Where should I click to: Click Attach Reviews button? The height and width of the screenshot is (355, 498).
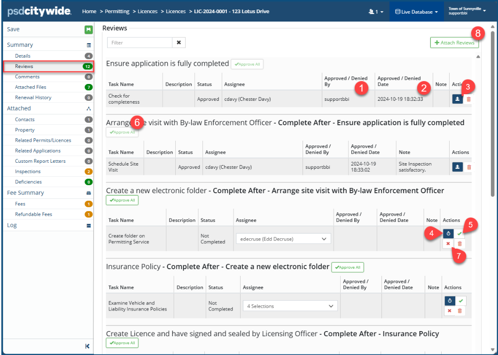[x=454, y=43]
